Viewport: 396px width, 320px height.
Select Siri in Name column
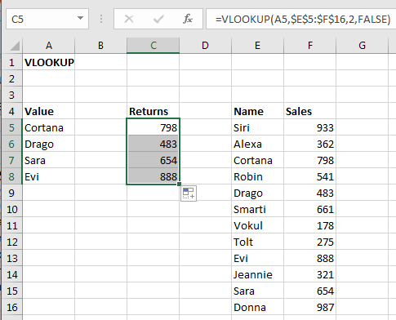click(x=257, y=127)
